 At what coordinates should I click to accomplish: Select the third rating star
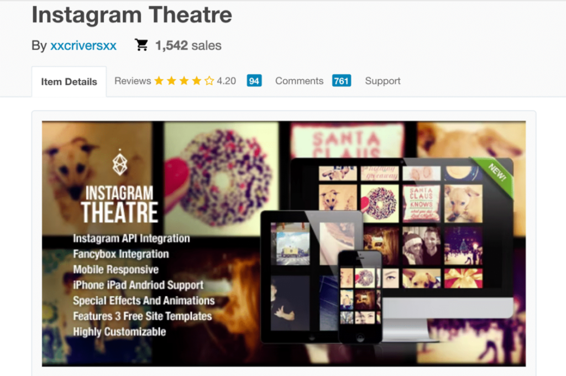coord(185,81)
